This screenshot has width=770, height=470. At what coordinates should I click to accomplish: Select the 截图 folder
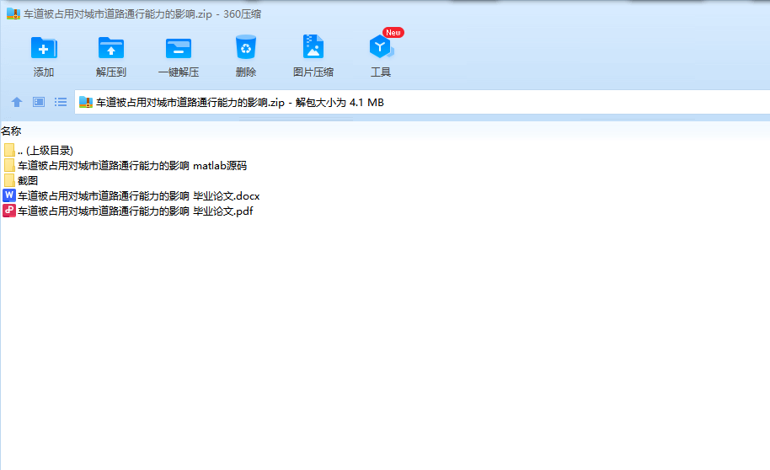[x=20, y=181]
